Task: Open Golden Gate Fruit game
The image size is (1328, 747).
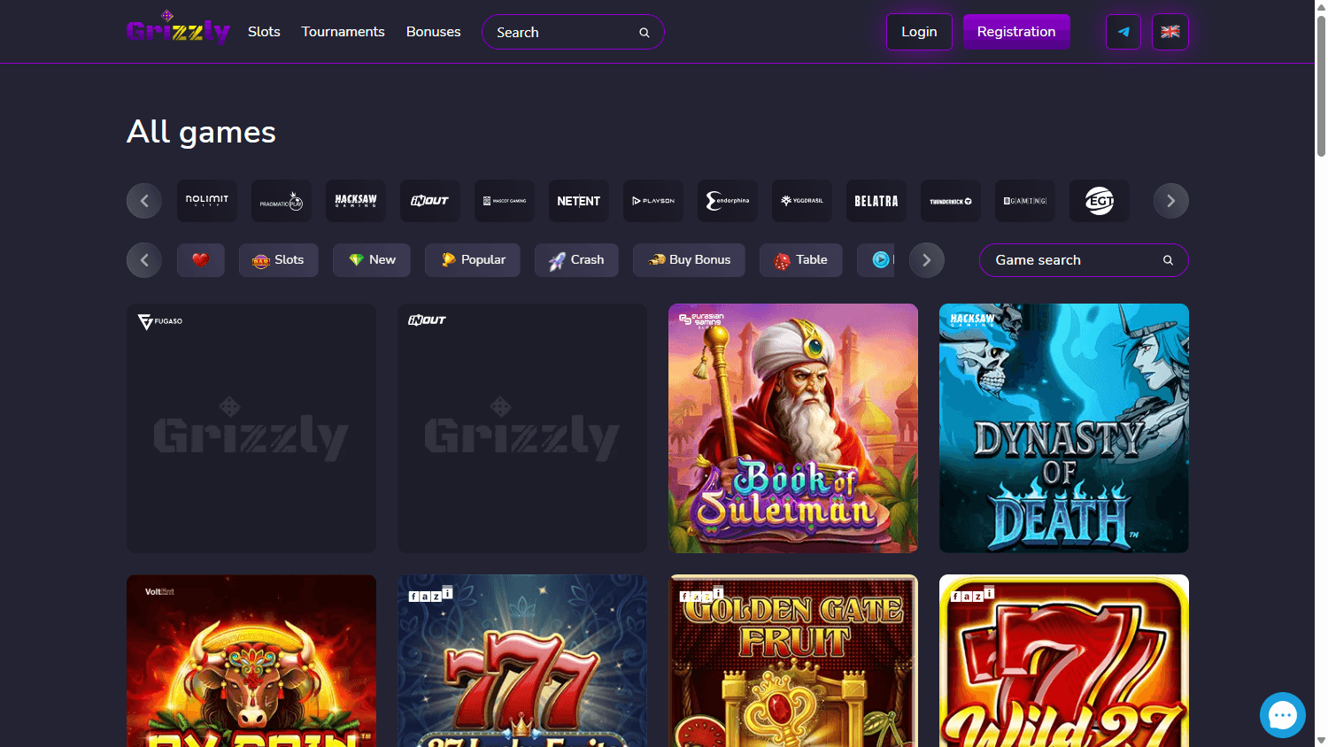Action: click(x=793, y=661)
